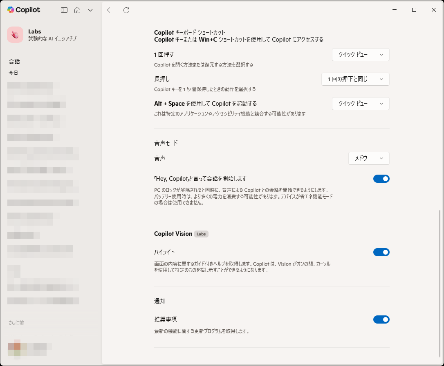Click the back navigation arrow

click(x=110, y=10)
